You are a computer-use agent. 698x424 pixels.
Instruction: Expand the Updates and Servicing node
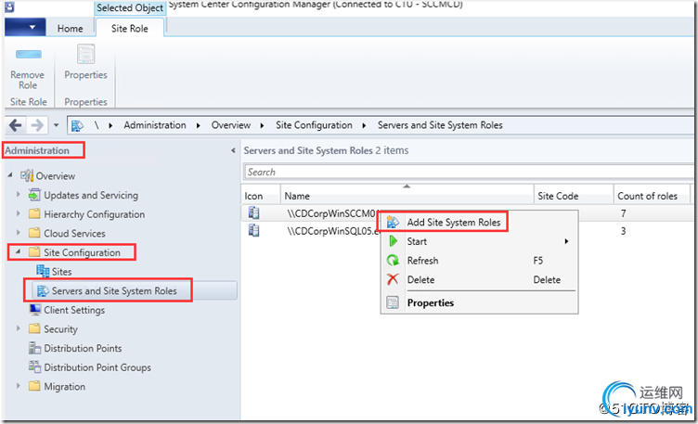pyautogui.click(x=19, y=195)
